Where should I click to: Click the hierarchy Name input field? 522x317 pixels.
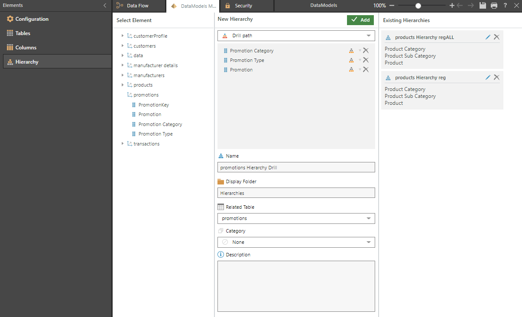pyautogui.click(x=296, y=168)
